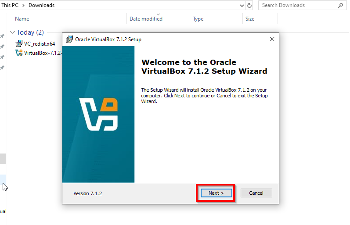Click the Search Downloads field
The width and height of the screenshot is (350, 225).
(302, 5)
